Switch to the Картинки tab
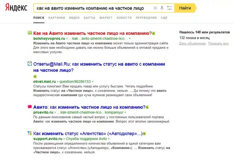The image size is (234, 161). [57, 18]
